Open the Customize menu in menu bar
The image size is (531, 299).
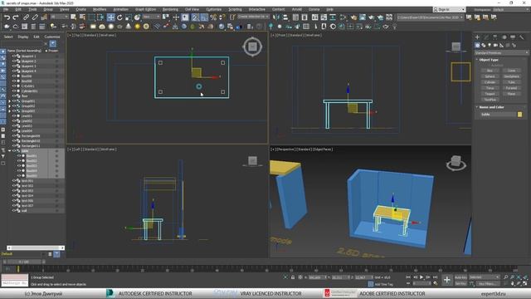pyautogui.click(x=214, y=9)
